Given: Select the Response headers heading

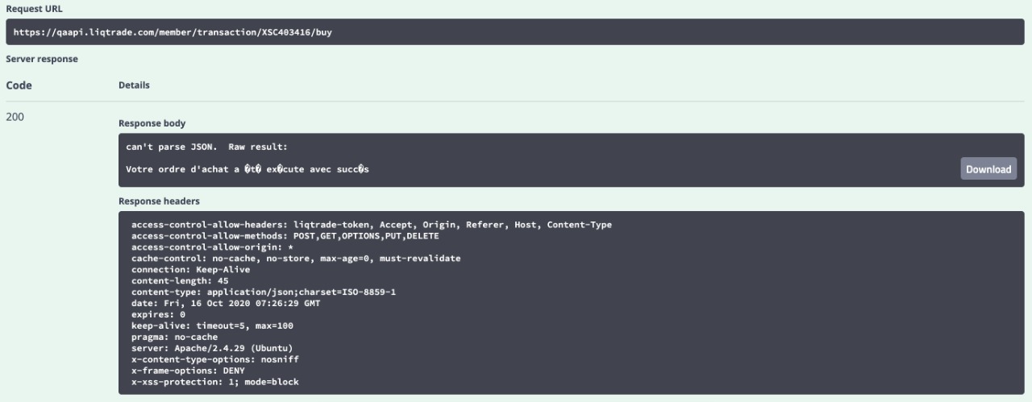Looking at the screenshot, I should pos(159,201).
